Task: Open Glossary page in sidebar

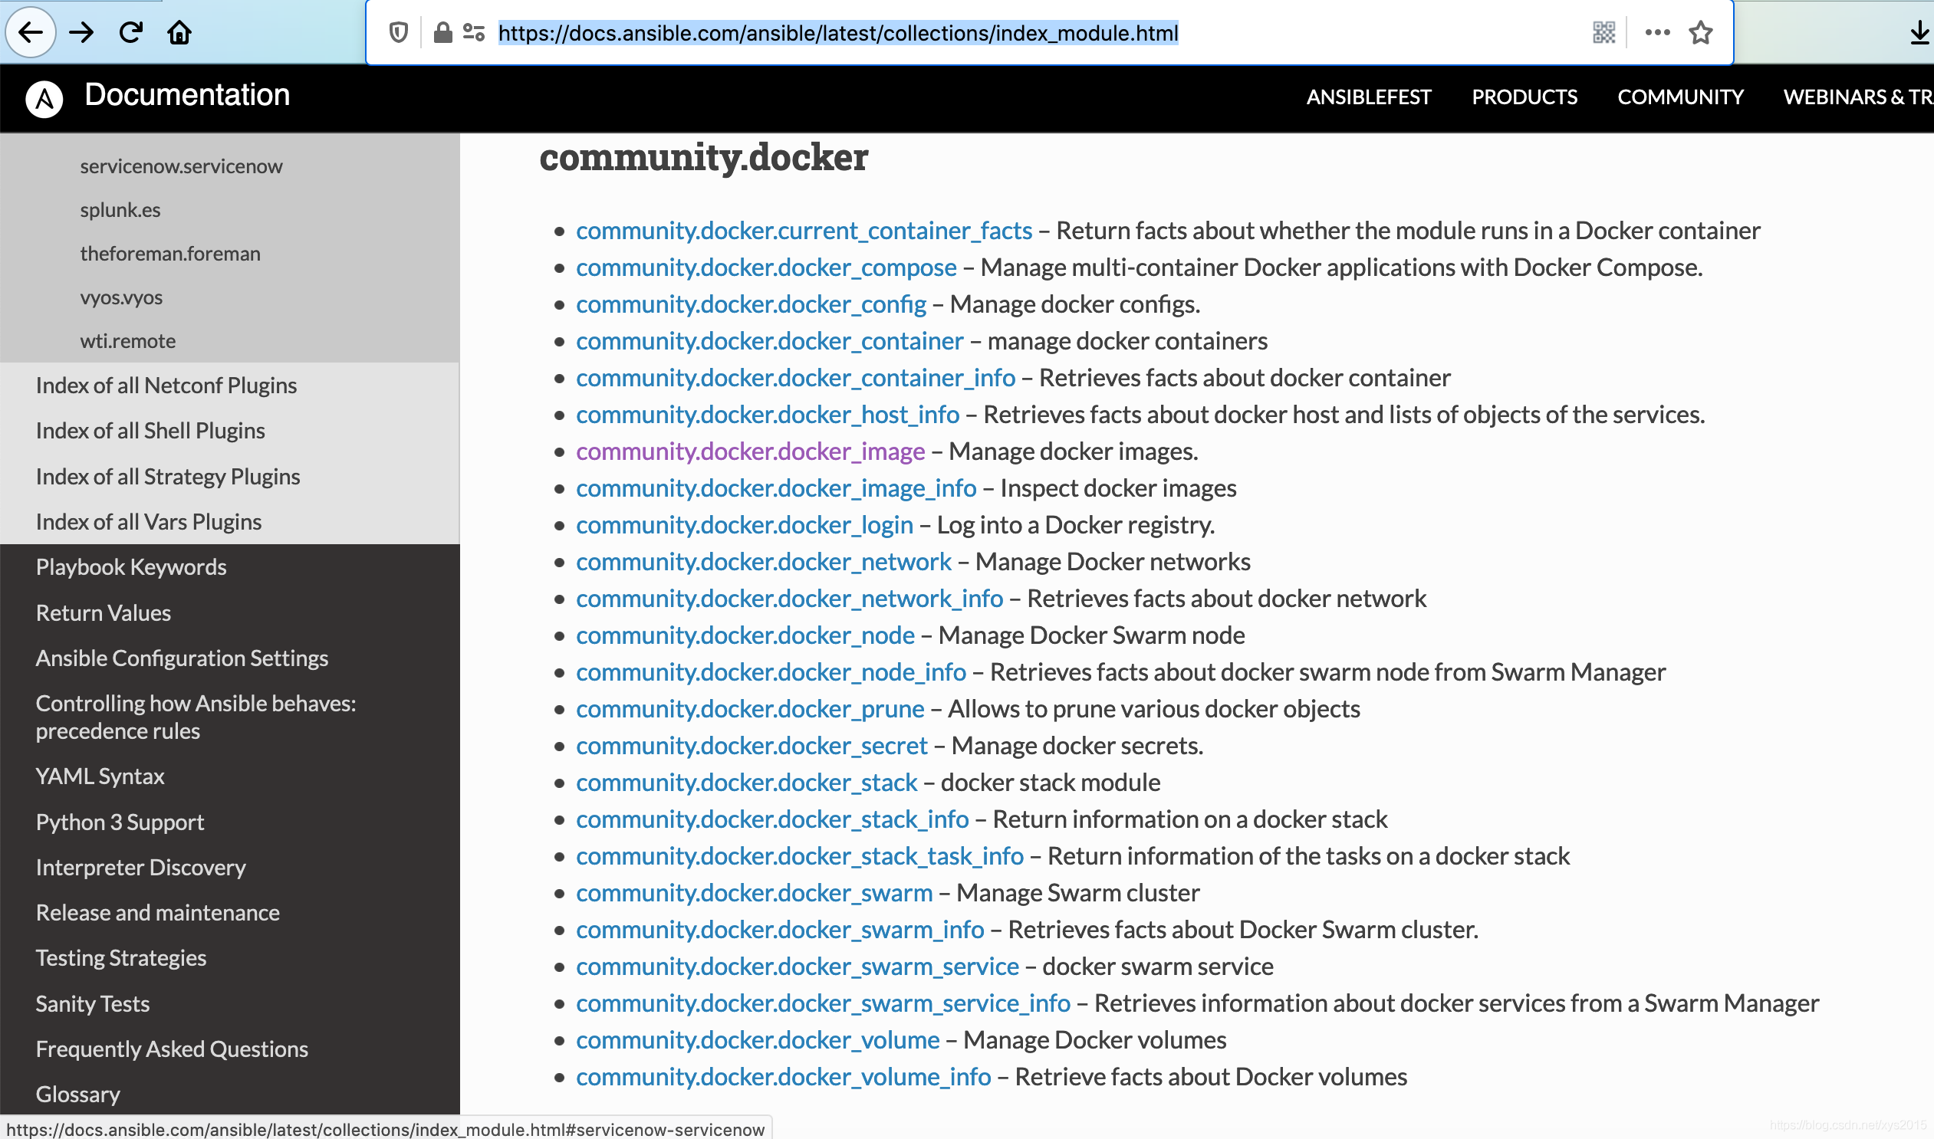Action: (78, 1095)
